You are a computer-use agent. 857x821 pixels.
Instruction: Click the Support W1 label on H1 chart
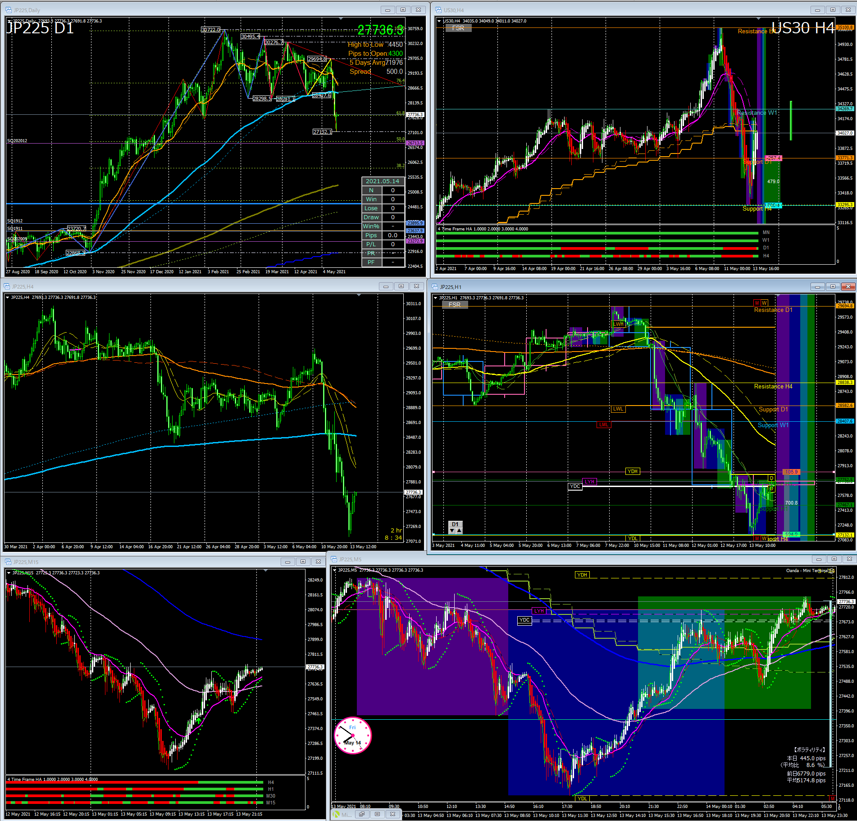coord(773,425)
